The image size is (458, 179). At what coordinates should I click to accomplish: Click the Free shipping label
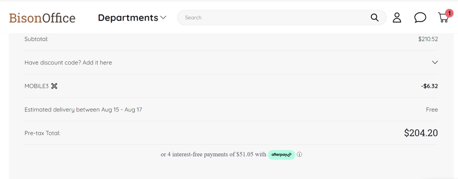coord(432,110)
